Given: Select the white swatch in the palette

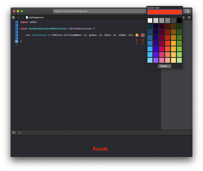Looking at the screenshot, I should pos(150,21).
